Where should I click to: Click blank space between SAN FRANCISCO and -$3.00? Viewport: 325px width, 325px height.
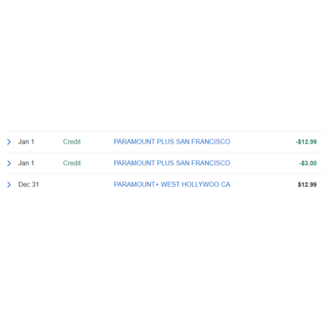(264, 163)
